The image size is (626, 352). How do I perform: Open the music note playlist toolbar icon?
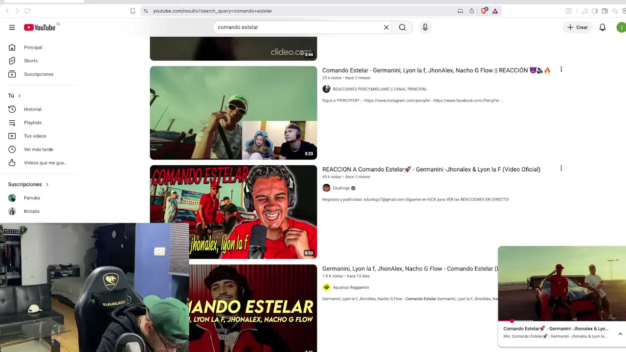(x=584, y=11)
